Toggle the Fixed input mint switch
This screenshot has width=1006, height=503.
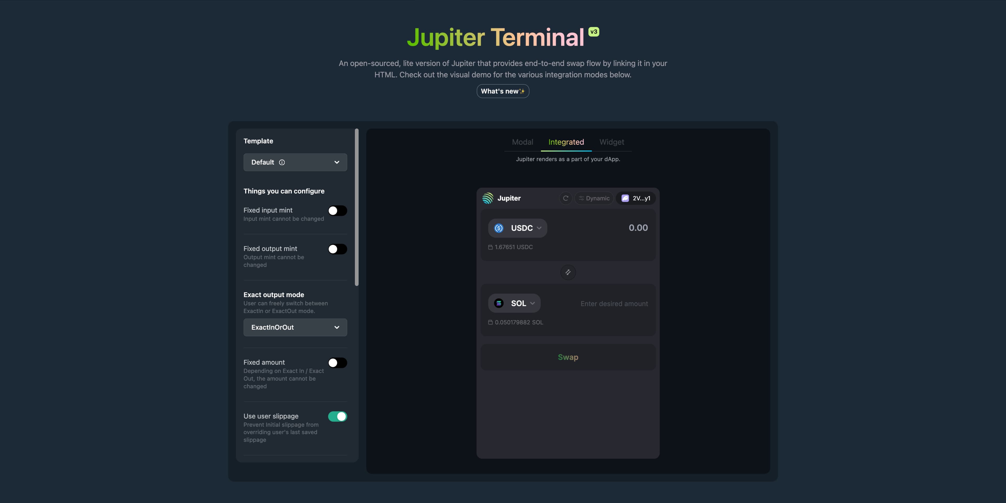(x=337, y=211)
